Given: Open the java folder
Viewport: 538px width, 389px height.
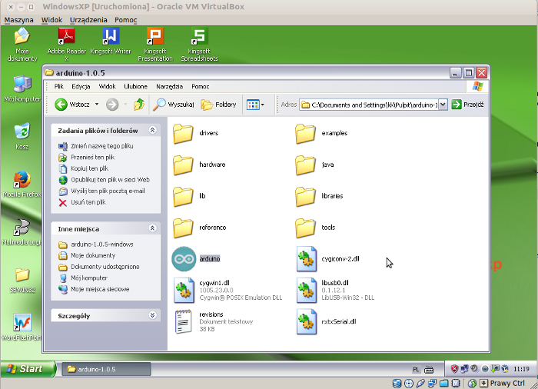Looking at the screenshot, I should click(305, 165).
